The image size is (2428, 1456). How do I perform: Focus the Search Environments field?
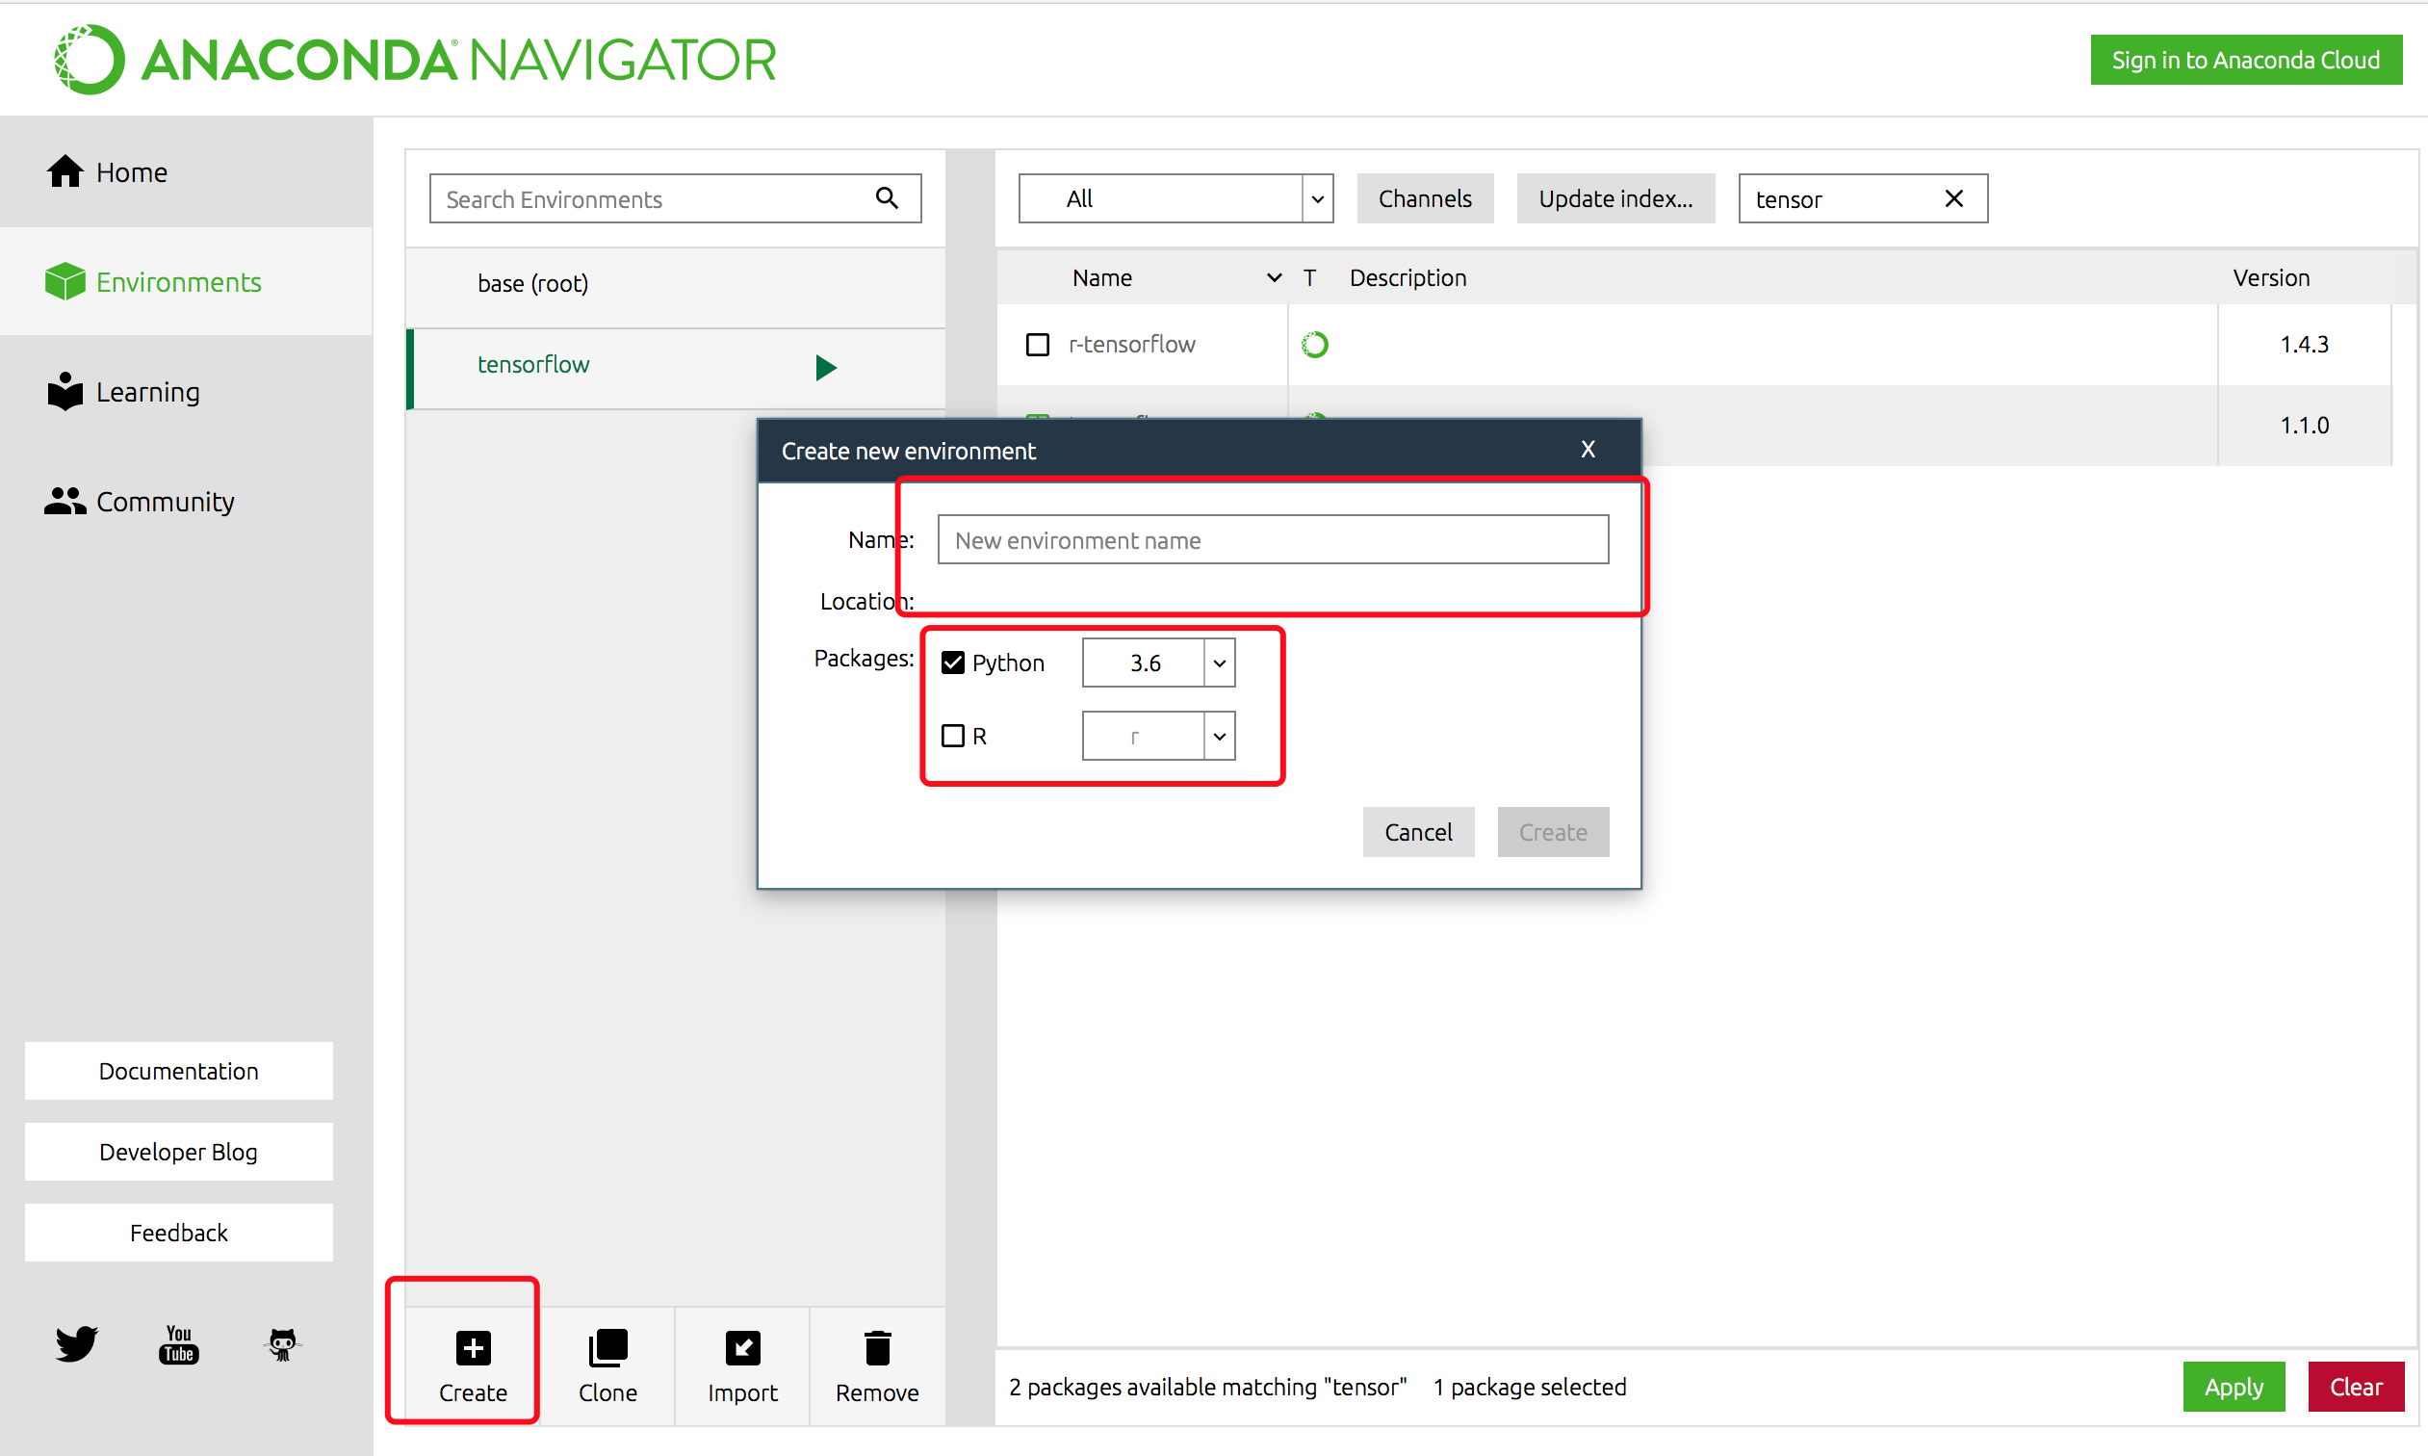click(x=675, y=198)
